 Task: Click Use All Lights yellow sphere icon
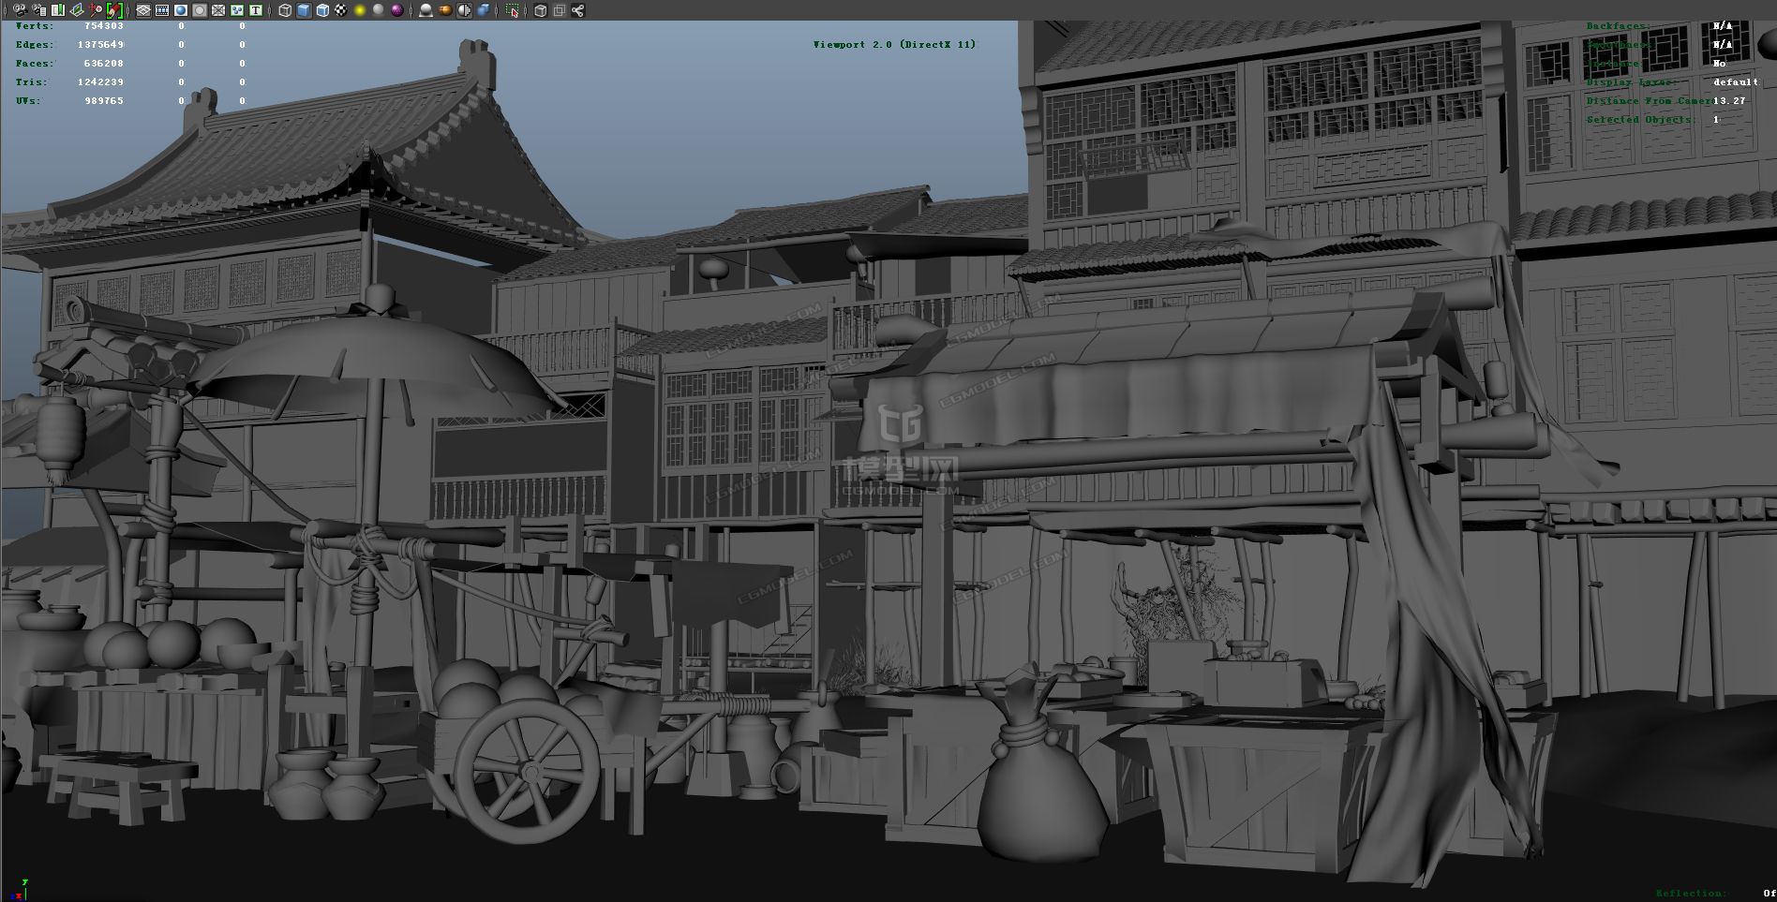coord(360,10)
